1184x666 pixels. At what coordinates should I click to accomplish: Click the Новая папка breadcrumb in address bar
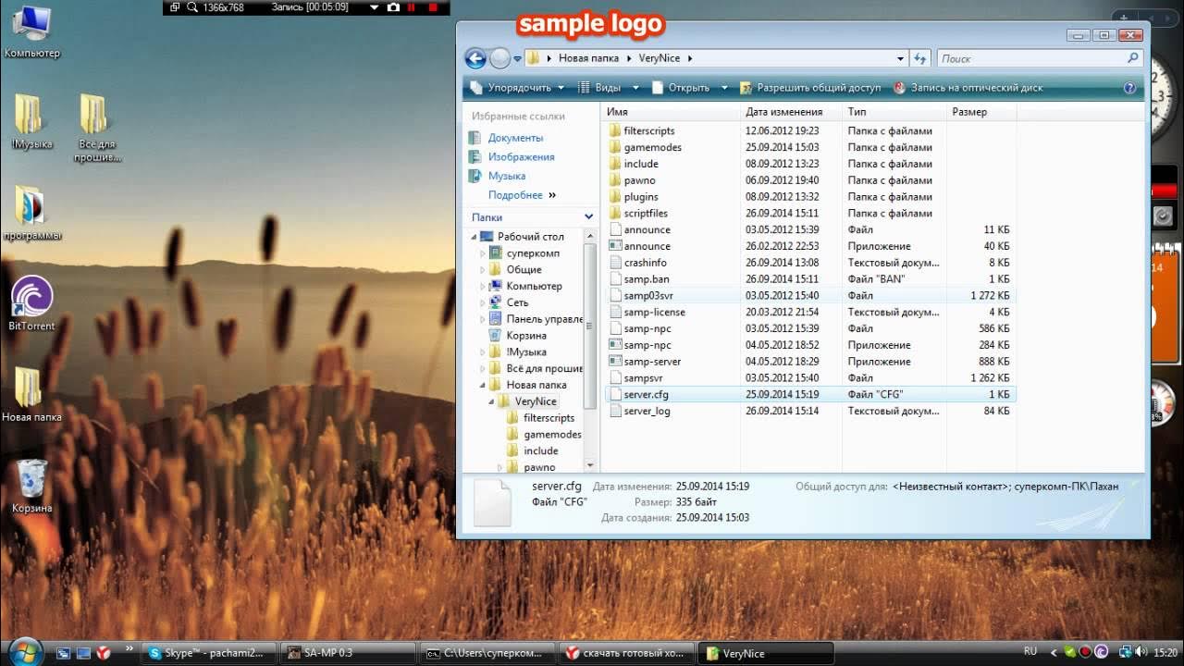588,58
